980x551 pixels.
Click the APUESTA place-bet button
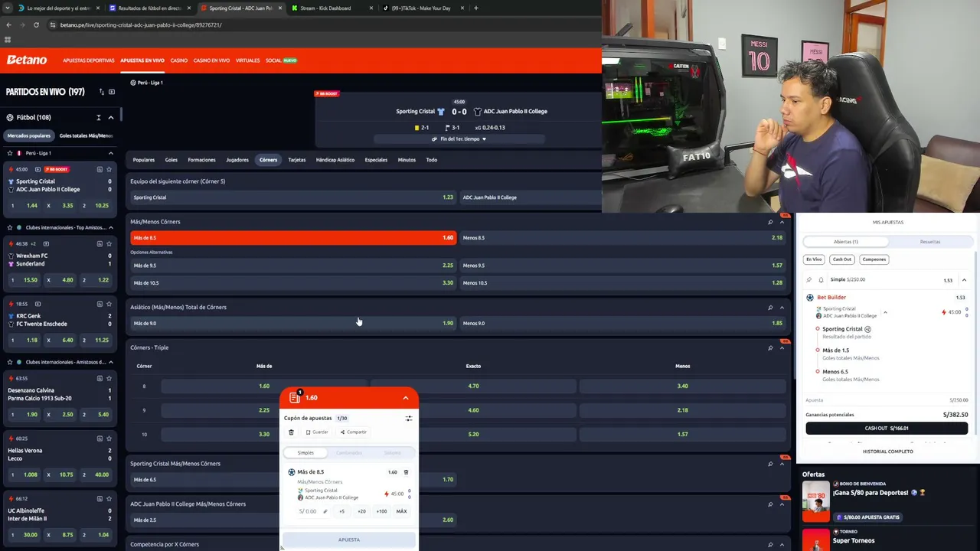pyautogui.click(x=349, y=540)
